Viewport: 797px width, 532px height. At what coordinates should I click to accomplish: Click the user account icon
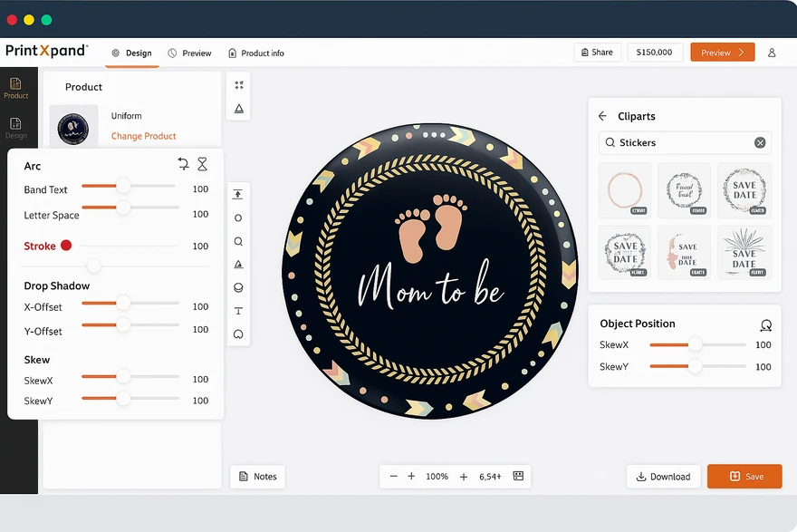[772, 53]
